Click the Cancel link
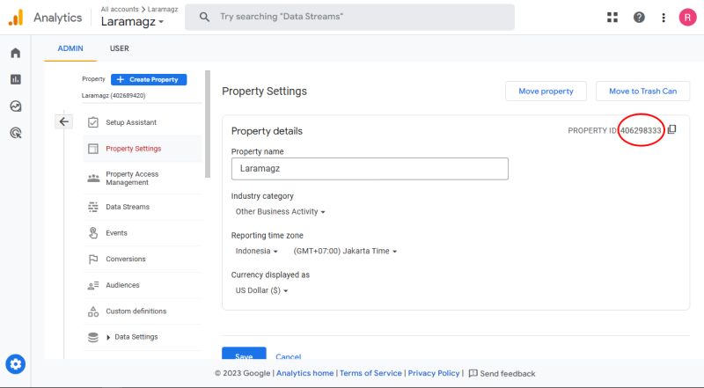704x388 pixels. tap(289, 356)
